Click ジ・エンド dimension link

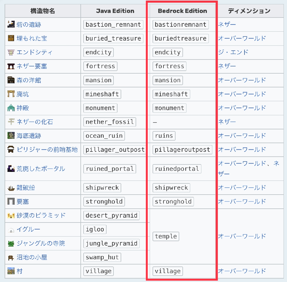(233, 52)
